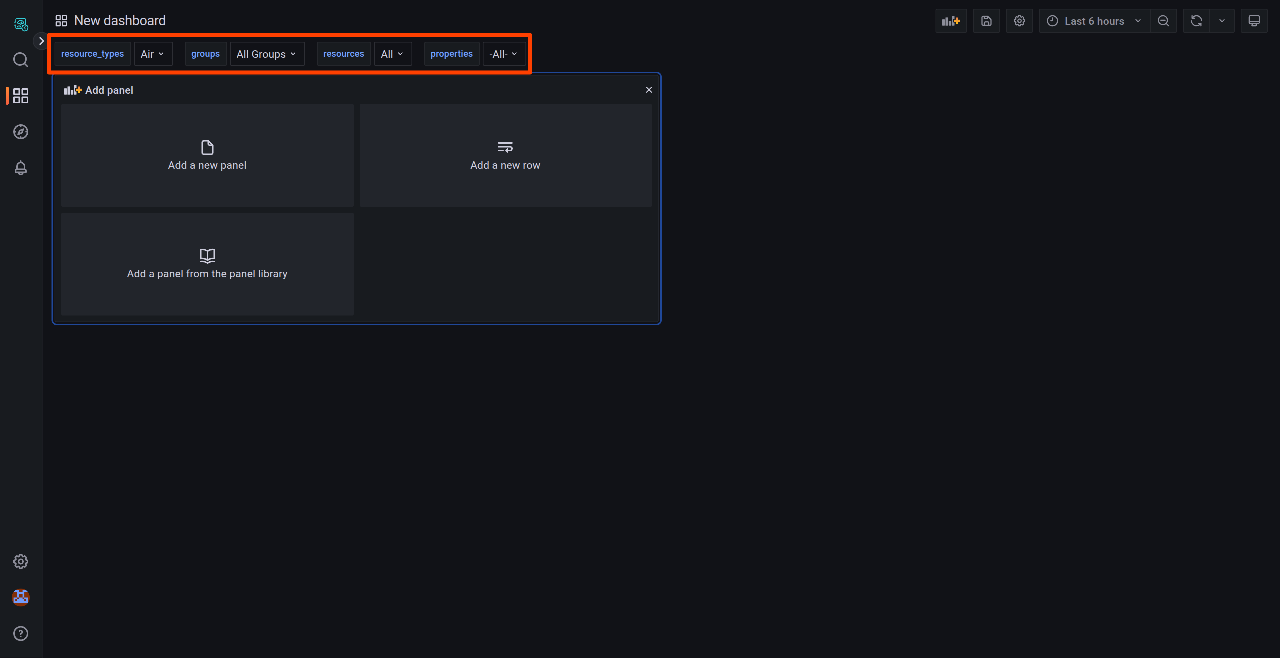Image resolution: width=1280 pixels, height=658 pixels.
Task: Enter TV view mode with the monitor icon
Action: coord(1254,21)
